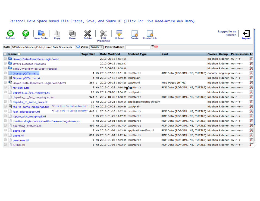Log out using the Logout icon
Image resolution: width=260 pixels, height=201 pixels.
[x=246, y=33]
